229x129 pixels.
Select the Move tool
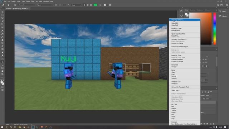click(x=3, y=12)
